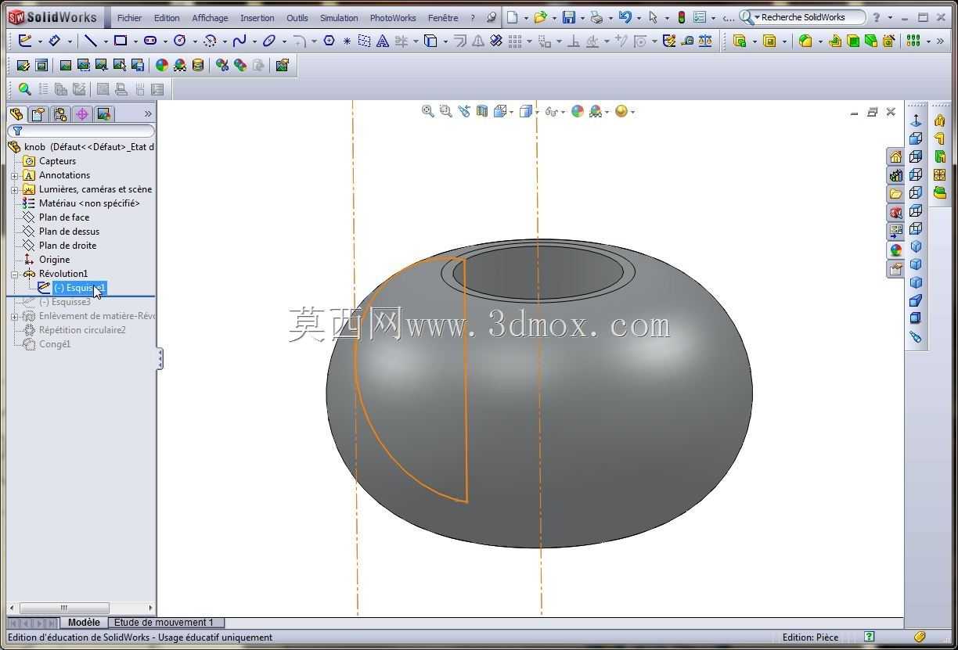Screen dimensions: 958x650
Task: Expand the feature manager tabs chevron
Action: click(x=148, y=113)
